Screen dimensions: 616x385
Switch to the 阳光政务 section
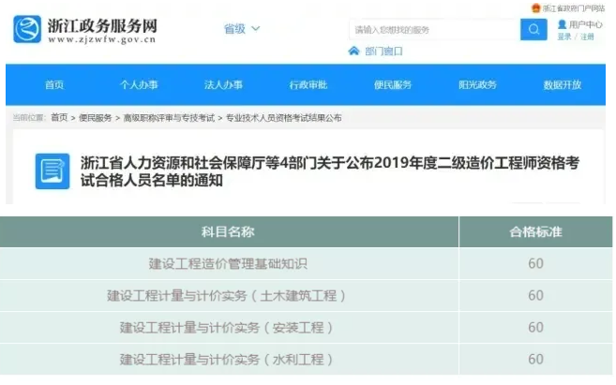point(477,85)
